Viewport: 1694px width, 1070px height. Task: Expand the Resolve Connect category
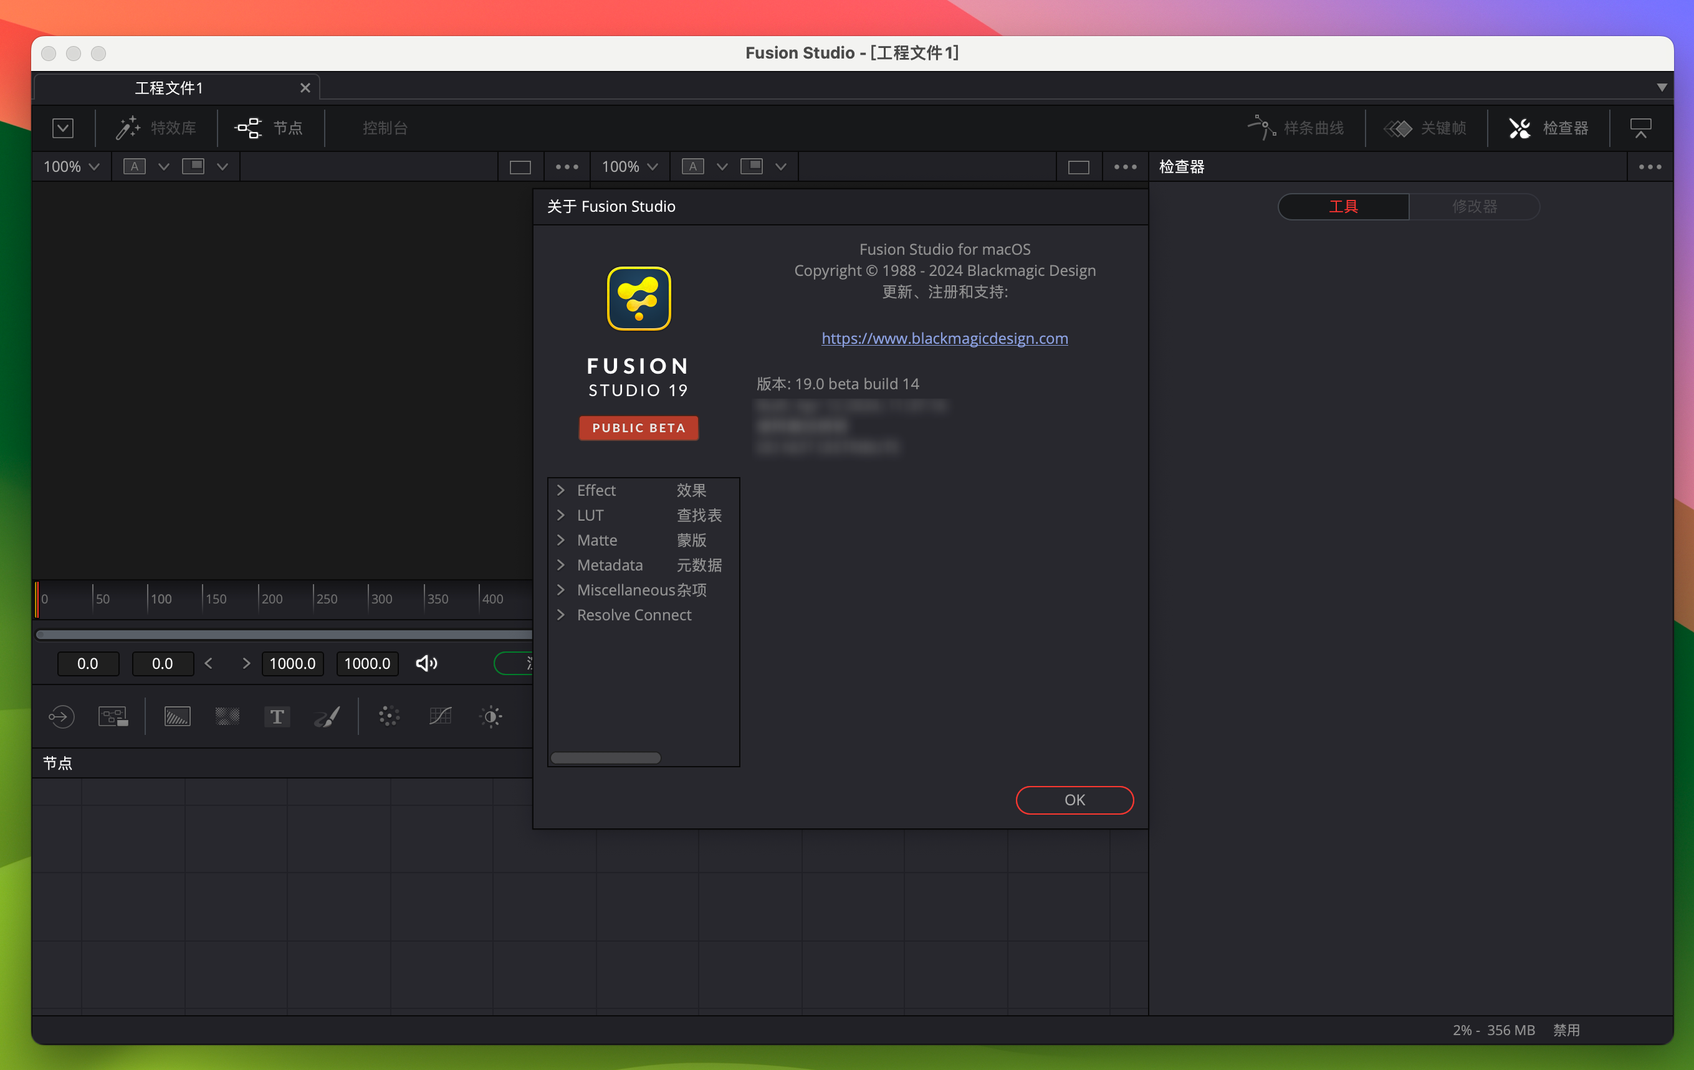[x=561, y=615]
